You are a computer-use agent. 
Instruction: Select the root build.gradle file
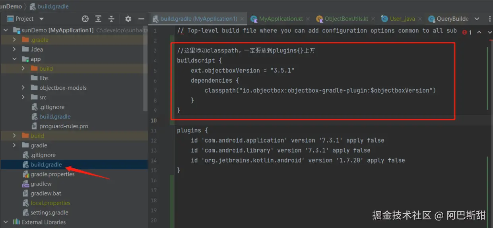point(46,164)
